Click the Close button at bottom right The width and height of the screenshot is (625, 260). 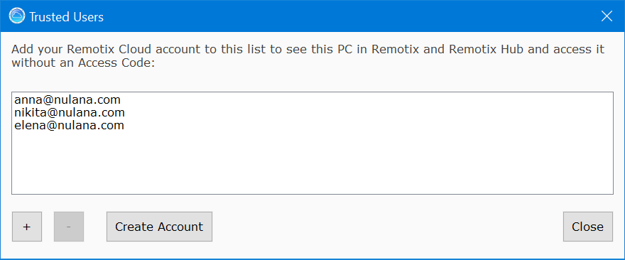587,227
